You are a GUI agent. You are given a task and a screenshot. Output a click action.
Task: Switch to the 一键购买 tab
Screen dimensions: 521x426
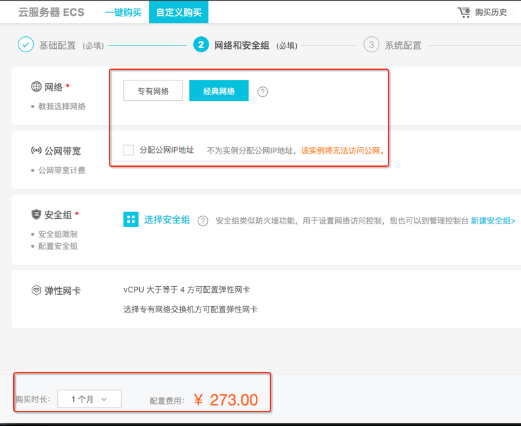point(123,13)
